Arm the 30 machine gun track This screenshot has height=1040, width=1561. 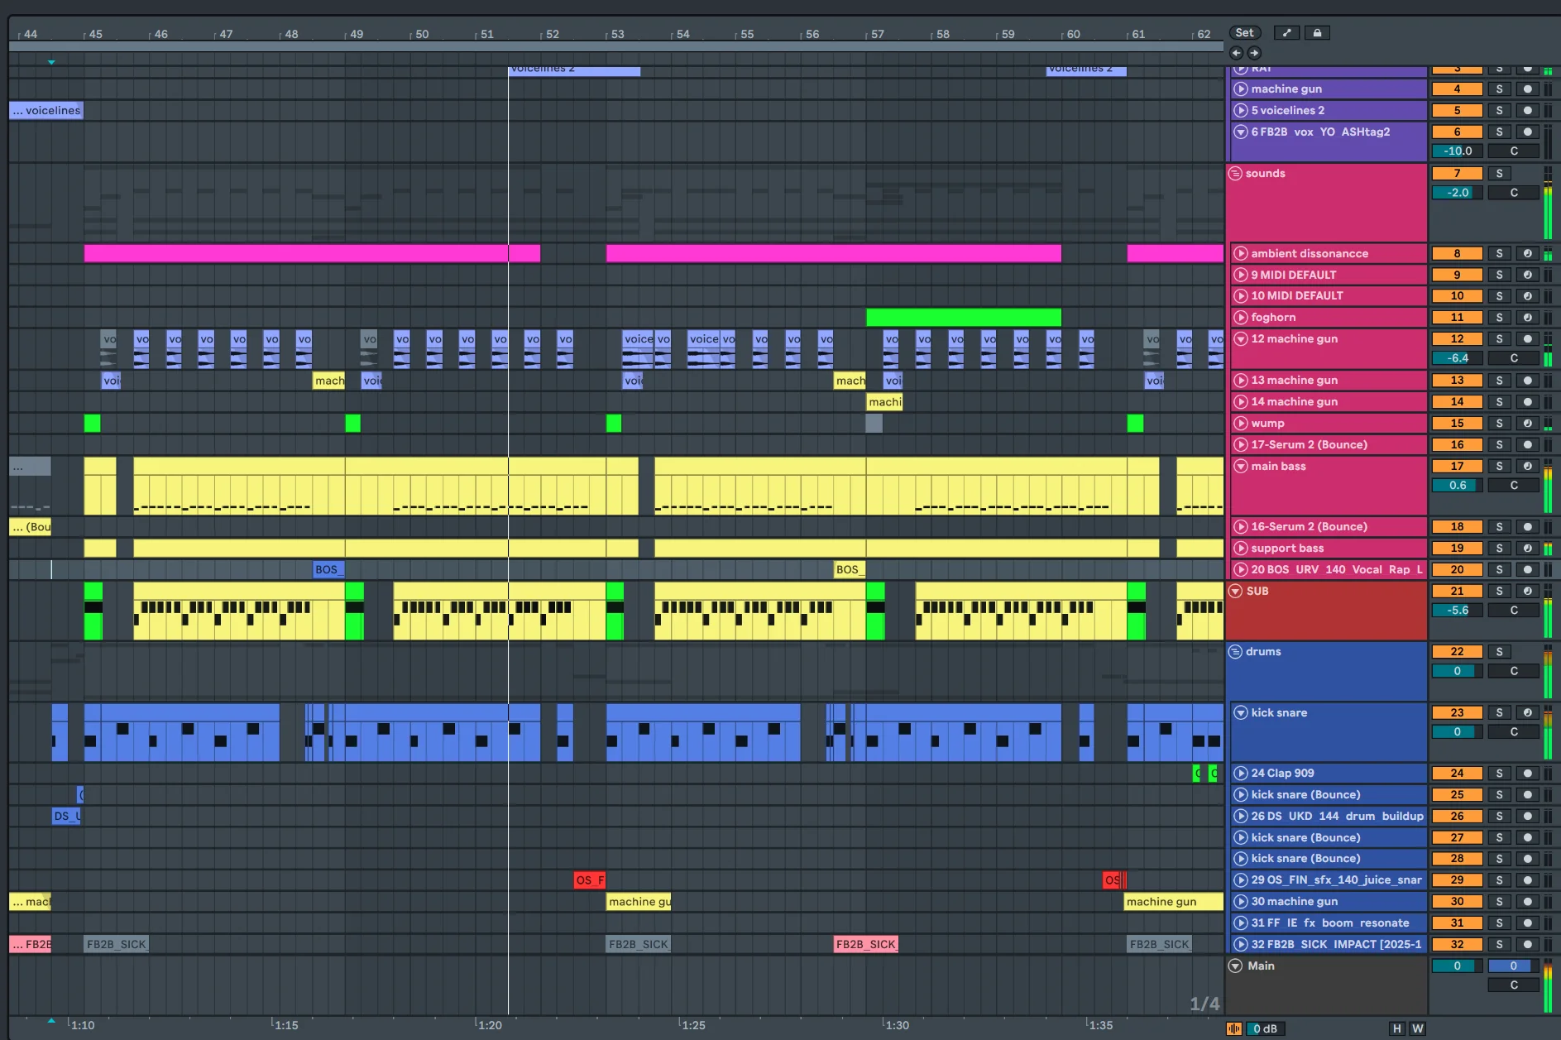(x=1527, y=902)
